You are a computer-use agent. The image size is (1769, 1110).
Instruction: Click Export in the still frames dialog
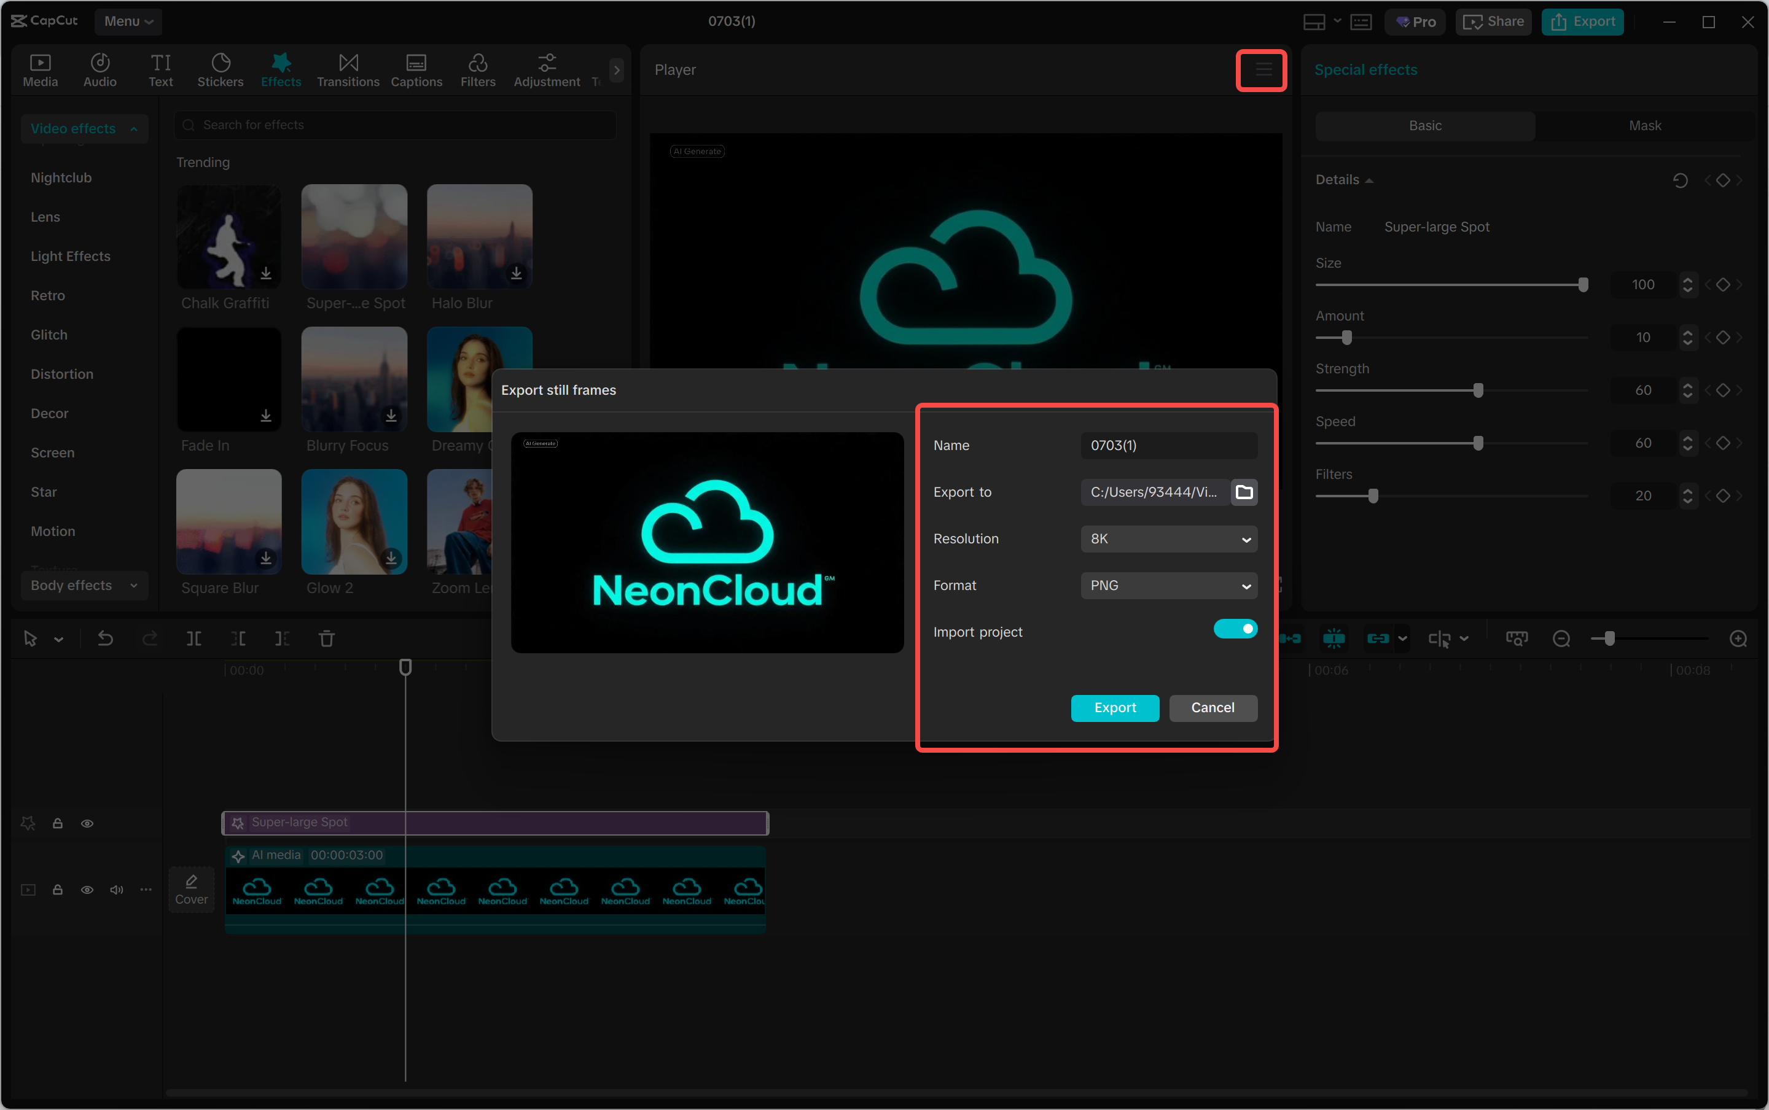pos(1114,708)
